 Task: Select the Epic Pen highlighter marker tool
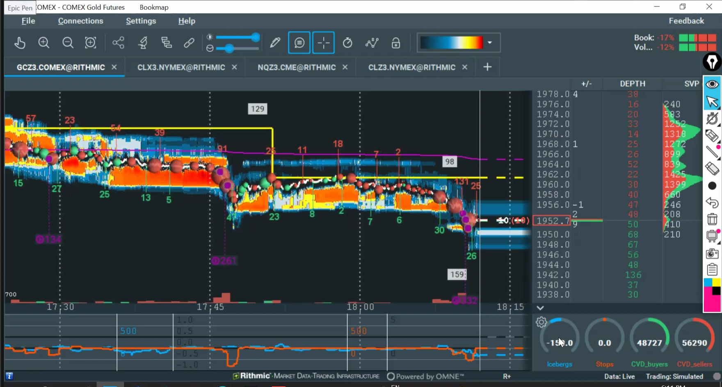click(x=712, y=135)
